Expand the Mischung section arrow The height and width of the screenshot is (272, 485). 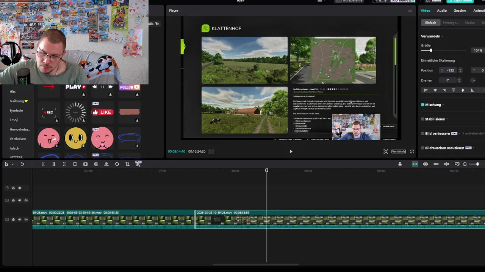(x=443, y=105)
